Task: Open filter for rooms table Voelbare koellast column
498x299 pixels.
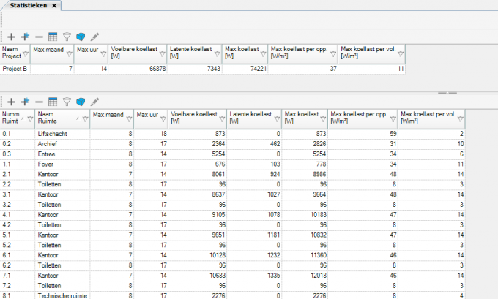Action: click(x=223, y=119)
